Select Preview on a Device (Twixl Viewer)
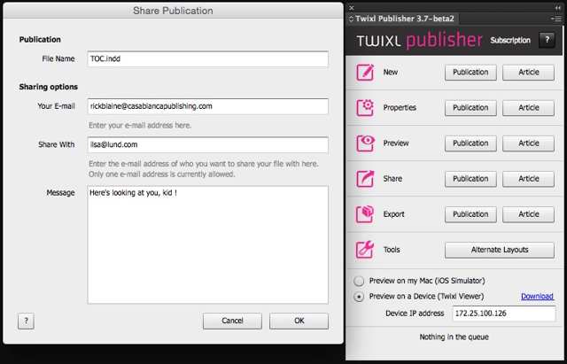 359,297
